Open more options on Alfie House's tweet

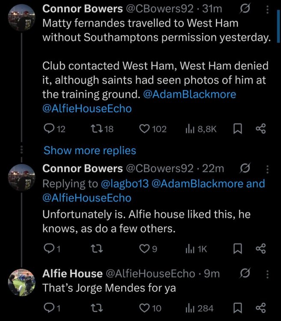pos(268,273)
